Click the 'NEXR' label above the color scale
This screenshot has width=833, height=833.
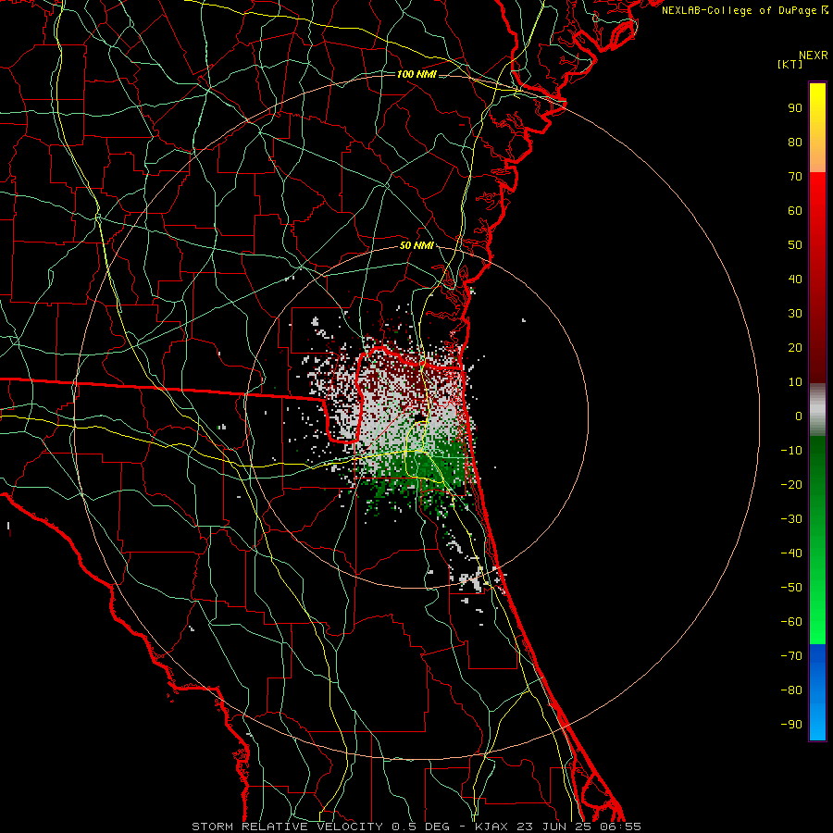coord(814,56)
